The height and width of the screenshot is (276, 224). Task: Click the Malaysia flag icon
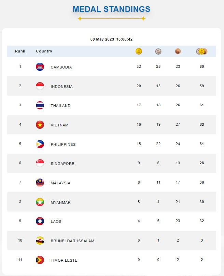(x=40, y=183)
